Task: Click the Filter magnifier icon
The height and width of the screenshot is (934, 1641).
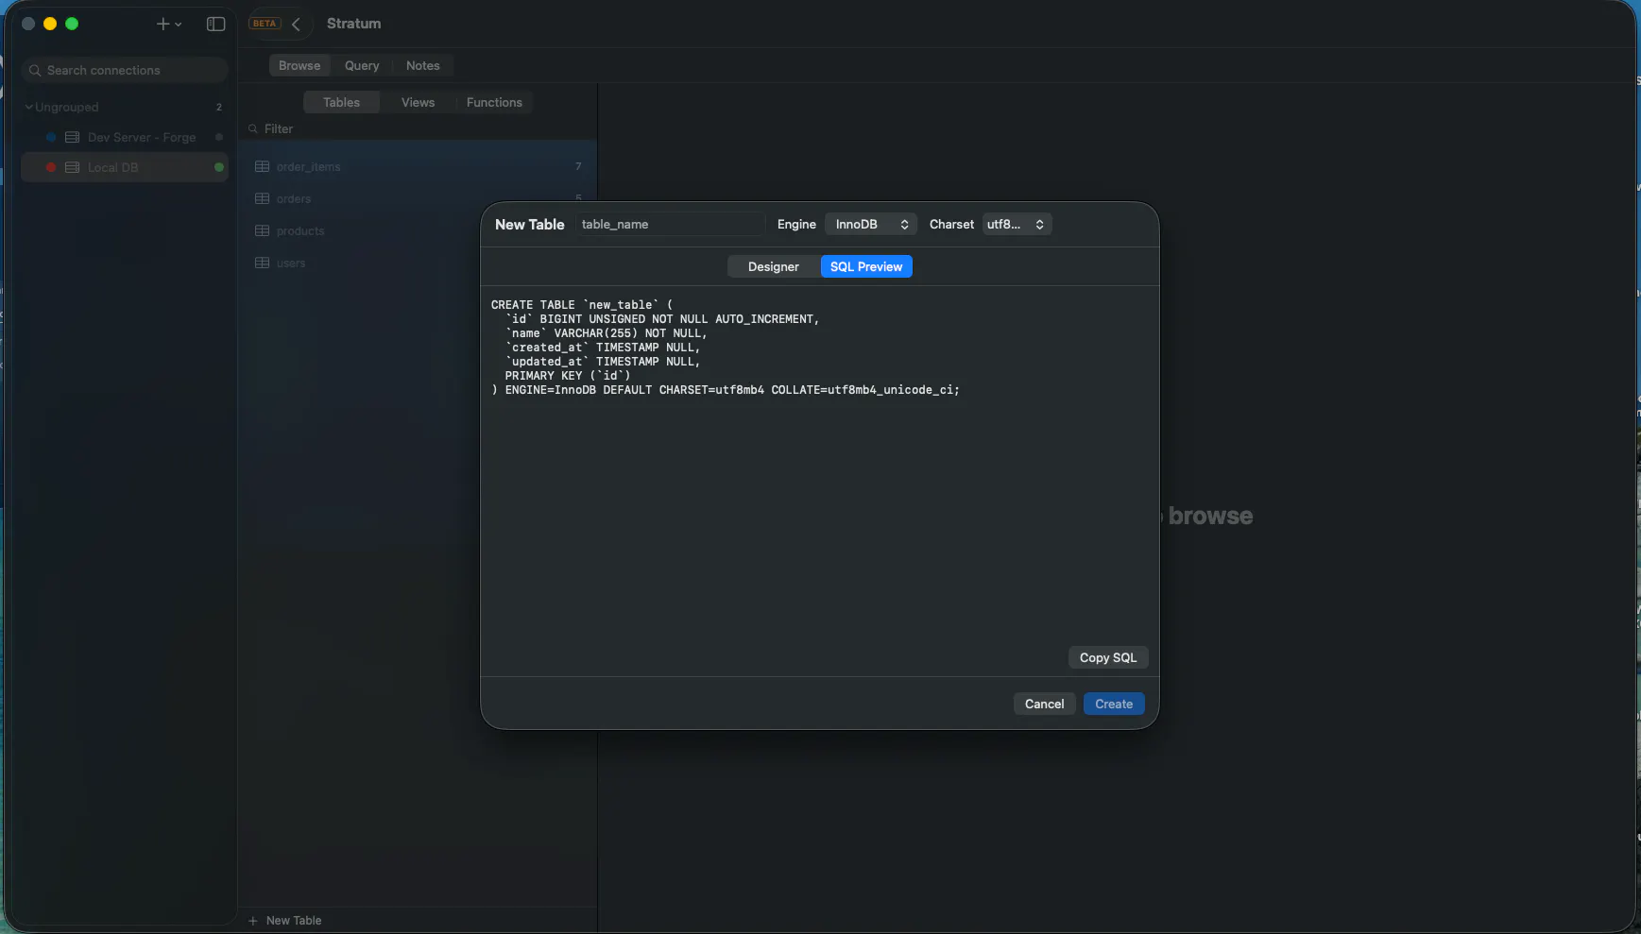Action: point(253,129)
